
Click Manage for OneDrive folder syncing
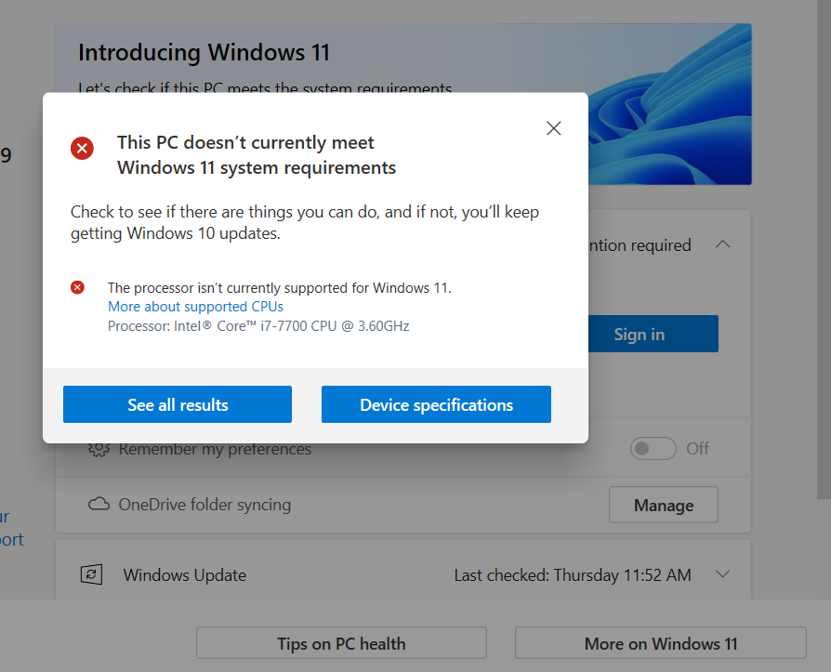[x=664, y=505]
